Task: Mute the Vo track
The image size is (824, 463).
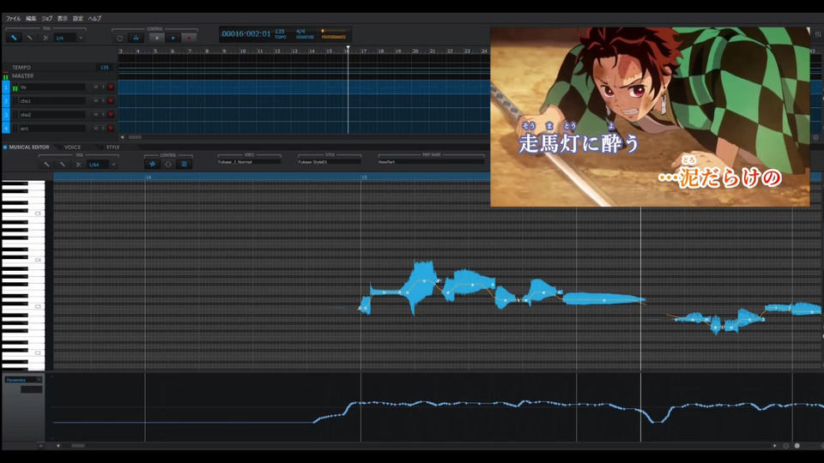Action: tap(95, 87)
